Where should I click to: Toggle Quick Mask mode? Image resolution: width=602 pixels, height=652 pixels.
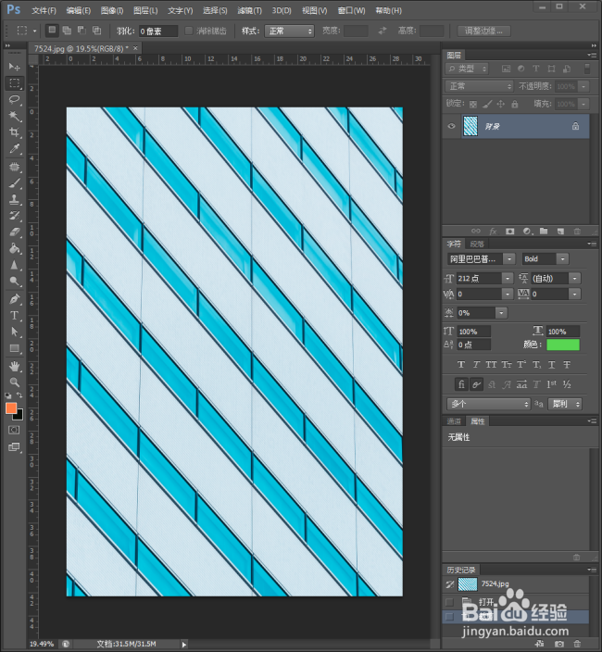point(14,430)
